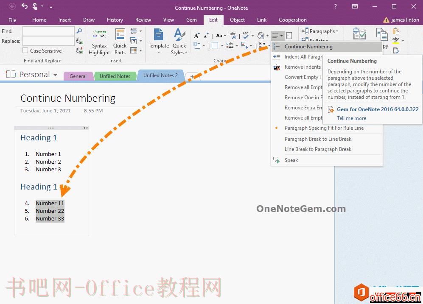The height and width of the screenshot is (304, 423).
Task: Click the page title Continue Numbering
Action: (68, 98)
